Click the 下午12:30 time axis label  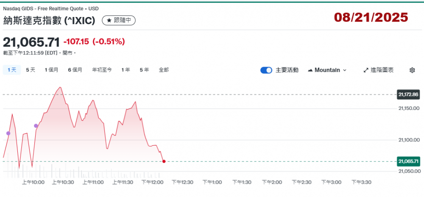coord(182,182)
